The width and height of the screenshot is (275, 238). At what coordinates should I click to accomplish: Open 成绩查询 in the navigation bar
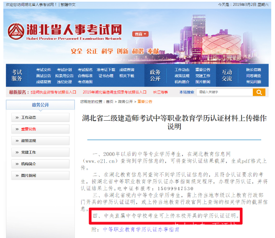pyautogui.click(x=127, y=70)
